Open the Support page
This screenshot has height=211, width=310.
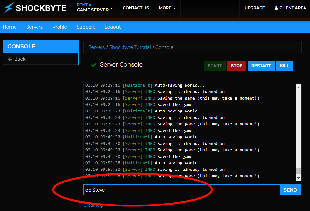(85, 27)
